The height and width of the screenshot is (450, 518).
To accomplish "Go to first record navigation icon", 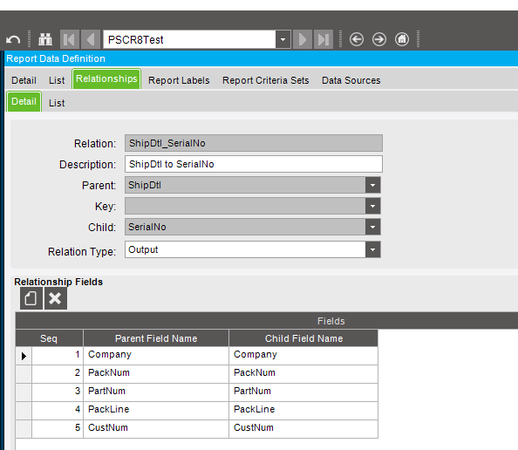I will coord(70,39).
